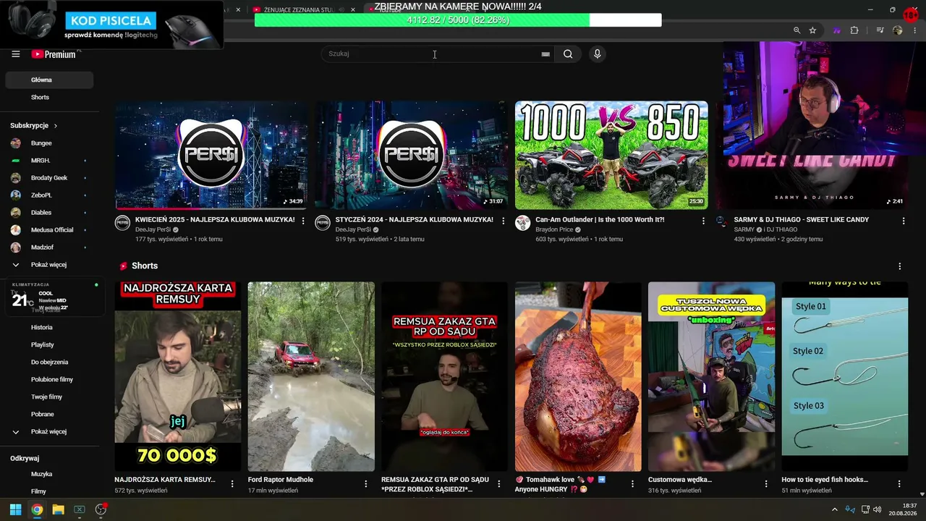Open the Shorts shelf heading
The height and width of the screenshot is (521, 926).
(145, 266)
